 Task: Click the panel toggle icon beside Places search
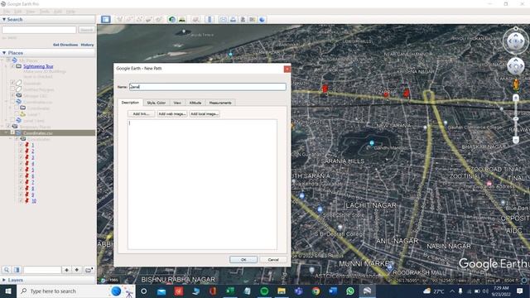pos(17,270)
